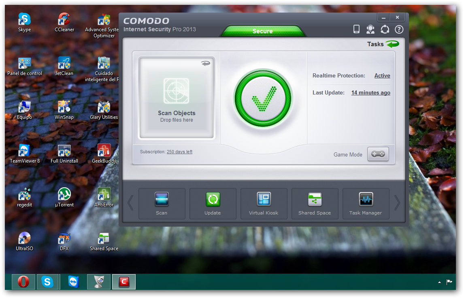Launch GeekBuddy from the desktop
Screen dimensions: 464x298
tap(104, 154)
